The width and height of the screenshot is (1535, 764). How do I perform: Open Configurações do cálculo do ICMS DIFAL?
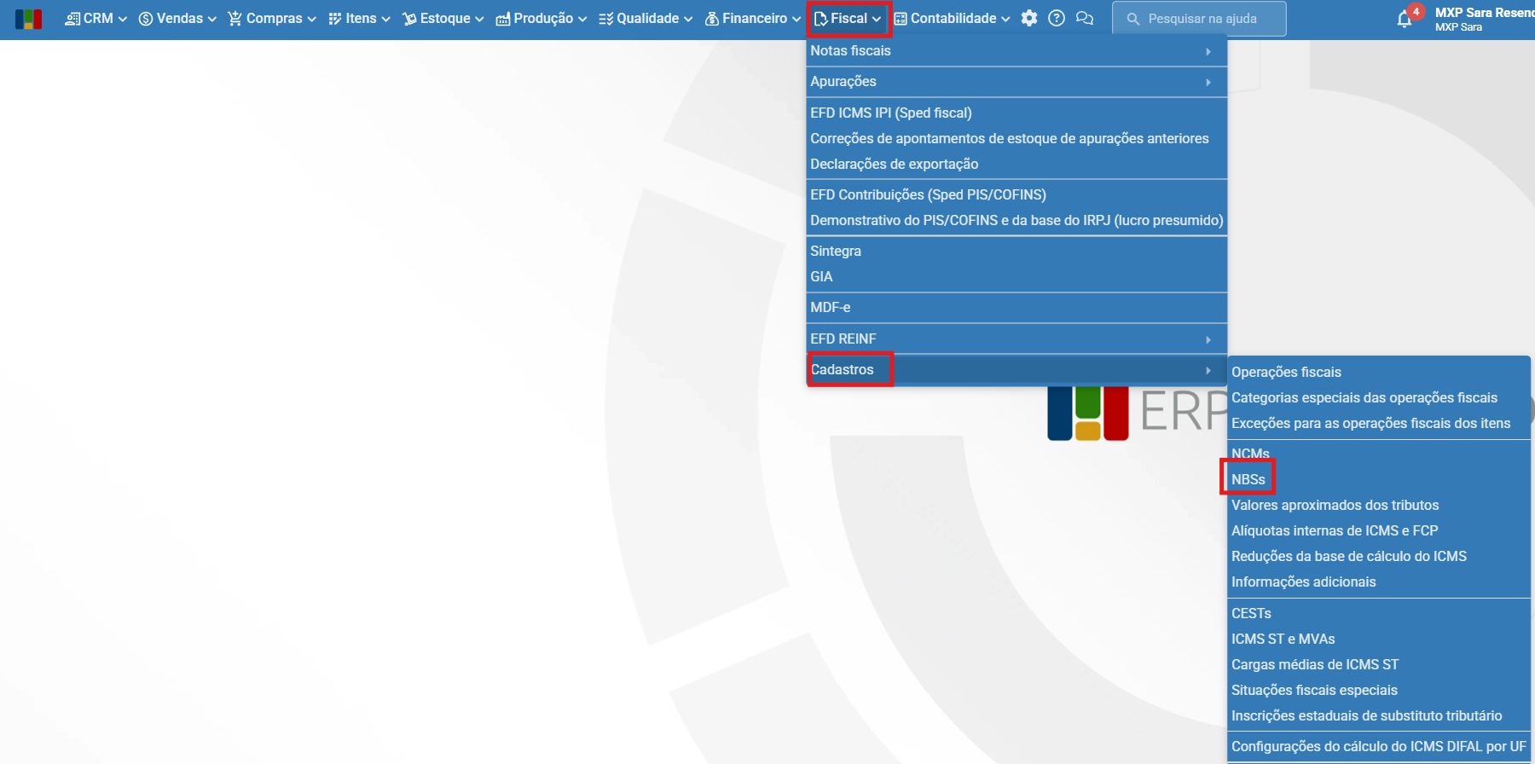[1379, 746]
